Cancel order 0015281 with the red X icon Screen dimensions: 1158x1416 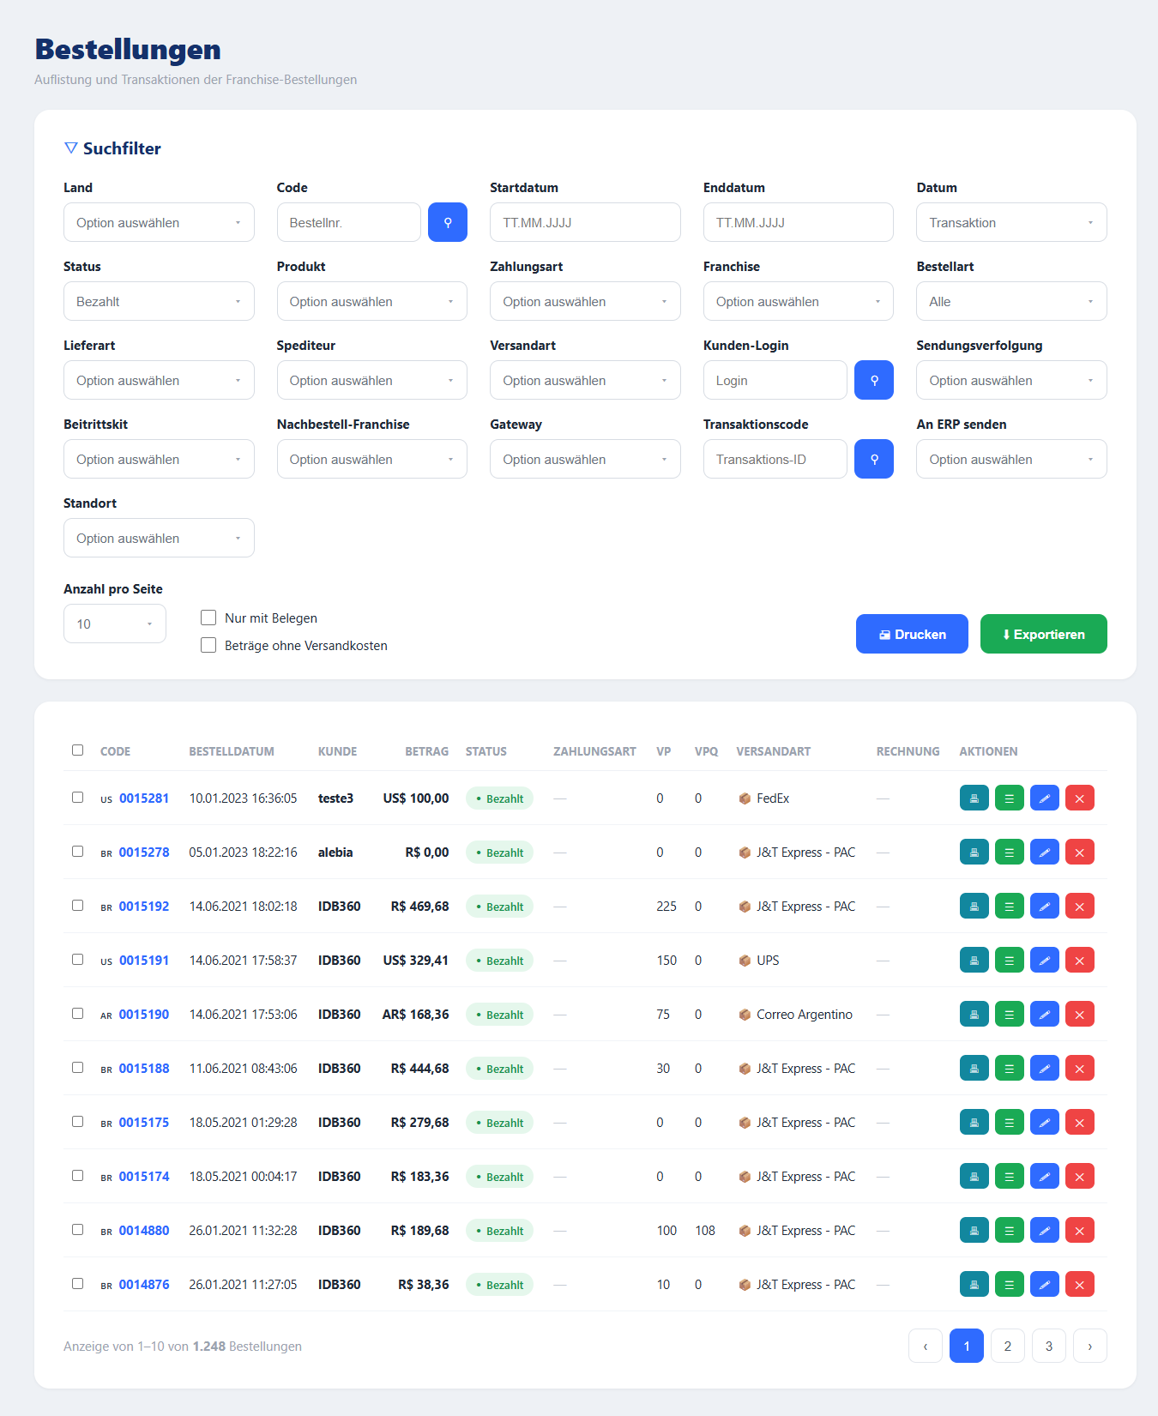(x=1080, y=798)
